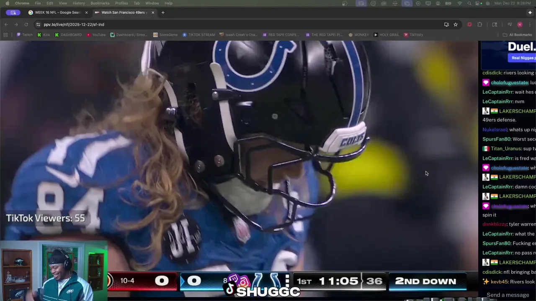Image resolution: width=536 pixels, height=301 pixels.
Task: Open a new tab with plus button
Action: tap(163, 13)
